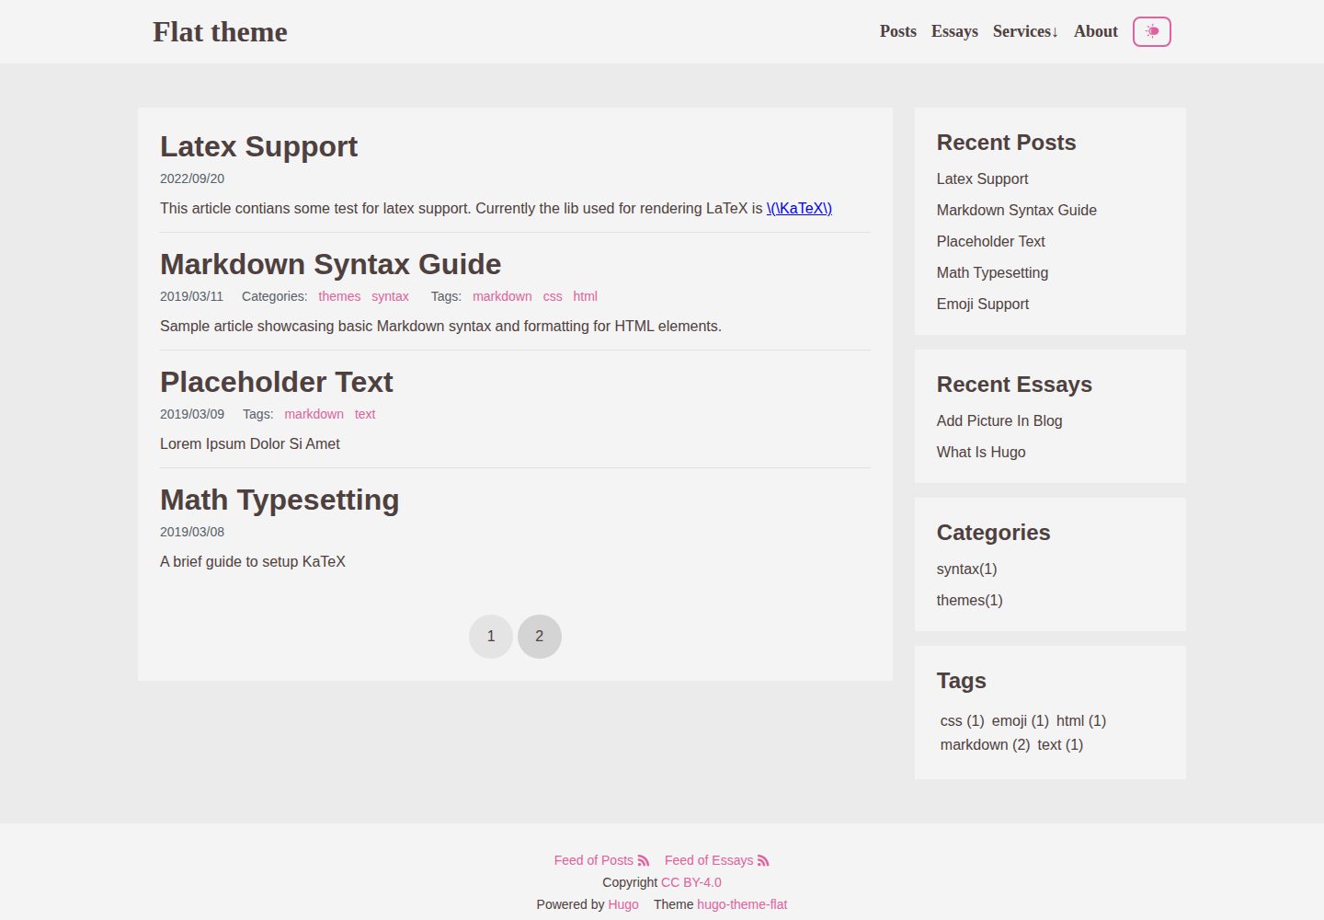Open the Placeholder Text article heading
Image resolution: width=1324 pixels, height=920 pixels.
pyautogui.click(x=276, y=382)
